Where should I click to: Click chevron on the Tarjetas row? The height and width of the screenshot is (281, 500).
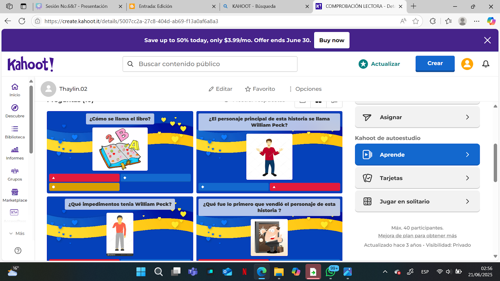(467, 178)
